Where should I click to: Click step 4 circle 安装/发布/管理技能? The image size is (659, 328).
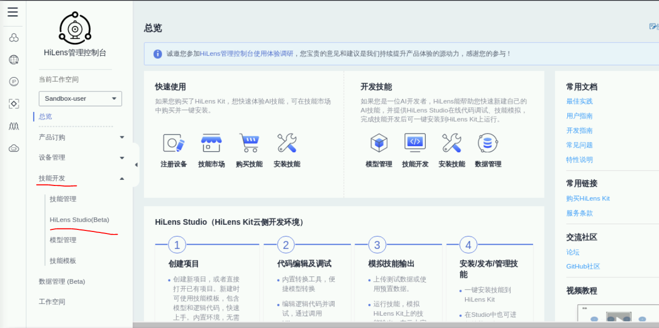[468, 245]
